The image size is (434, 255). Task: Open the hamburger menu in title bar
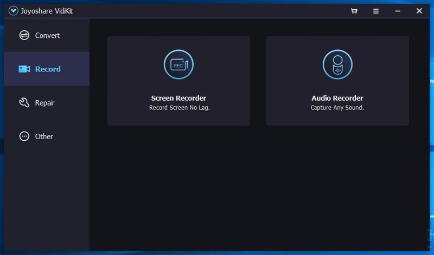(x=375, y=11)
